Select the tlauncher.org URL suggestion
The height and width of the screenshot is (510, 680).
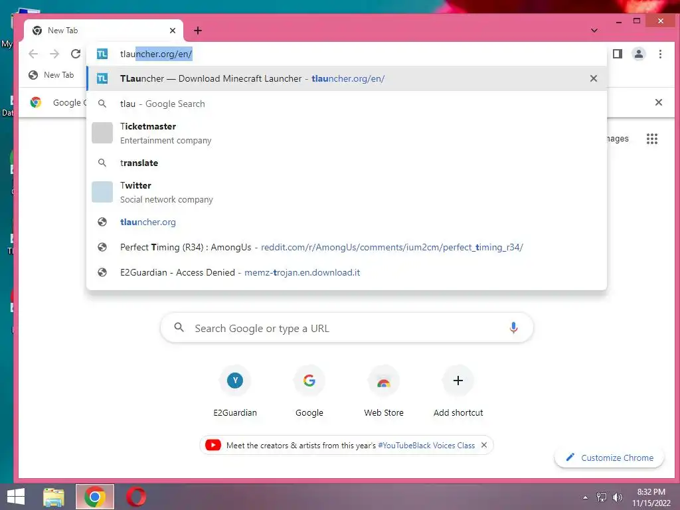tap(347, 222)
